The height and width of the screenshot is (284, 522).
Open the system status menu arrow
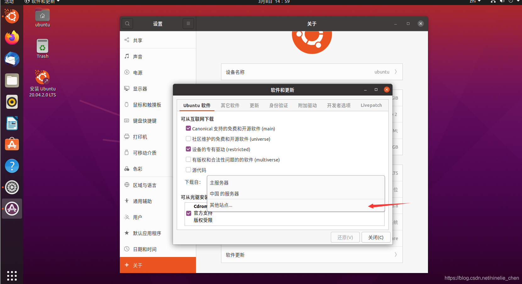pyautogui.click(x=518, y=2)
